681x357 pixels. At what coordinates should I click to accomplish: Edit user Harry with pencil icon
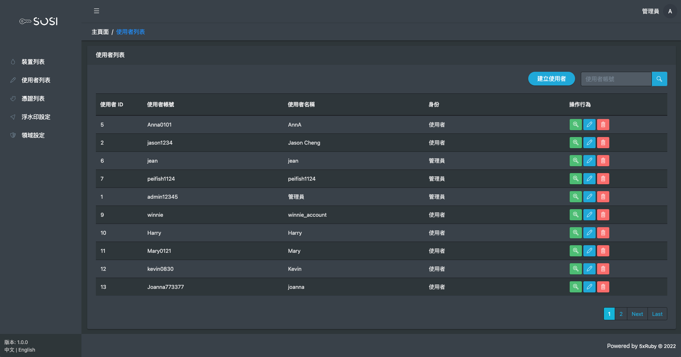[589, 233]
